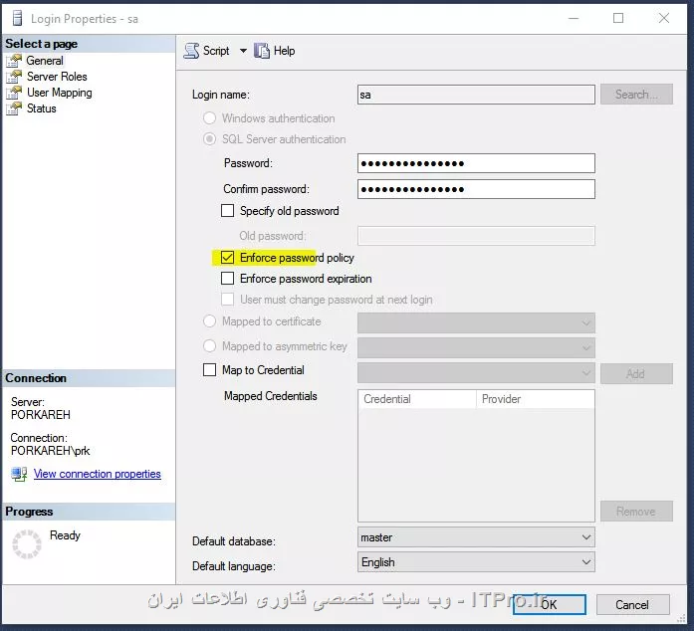
Task: Check Map to Credential
Action: pyautogui.click(x=209, y=369)
